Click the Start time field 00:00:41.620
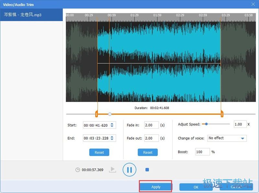Screen dimensions: 259x193 click(99, 125)
